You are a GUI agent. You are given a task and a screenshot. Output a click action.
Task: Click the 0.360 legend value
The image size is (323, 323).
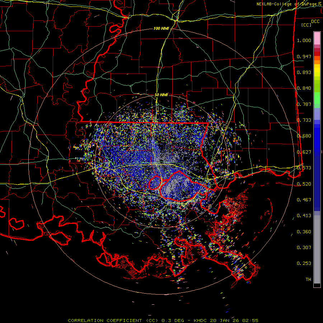click(304, 231)
